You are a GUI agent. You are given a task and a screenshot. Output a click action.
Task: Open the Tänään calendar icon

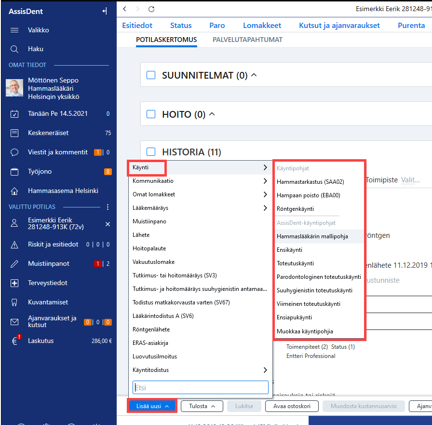(x=14, y=114)
